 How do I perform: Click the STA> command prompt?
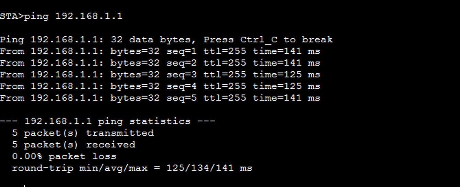click(x=12, y=16)
